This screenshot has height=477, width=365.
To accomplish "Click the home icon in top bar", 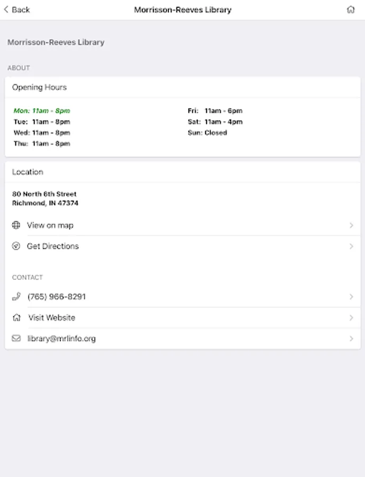I will tap(351, 10).
